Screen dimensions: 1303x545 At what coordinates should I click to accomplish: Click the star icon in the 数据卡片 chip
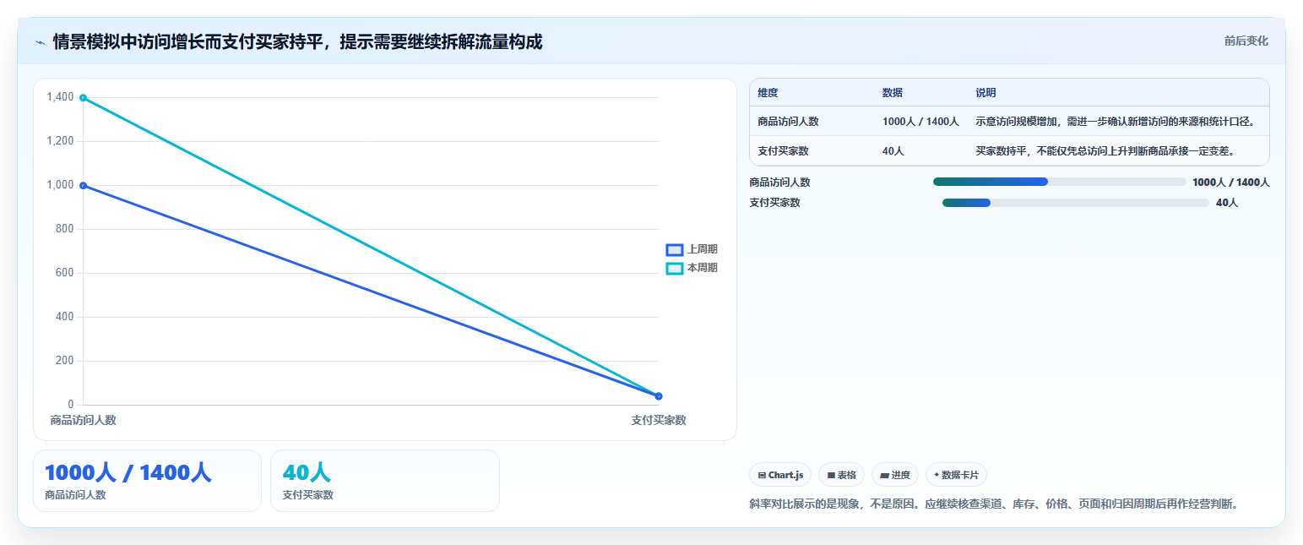[937, 475]
